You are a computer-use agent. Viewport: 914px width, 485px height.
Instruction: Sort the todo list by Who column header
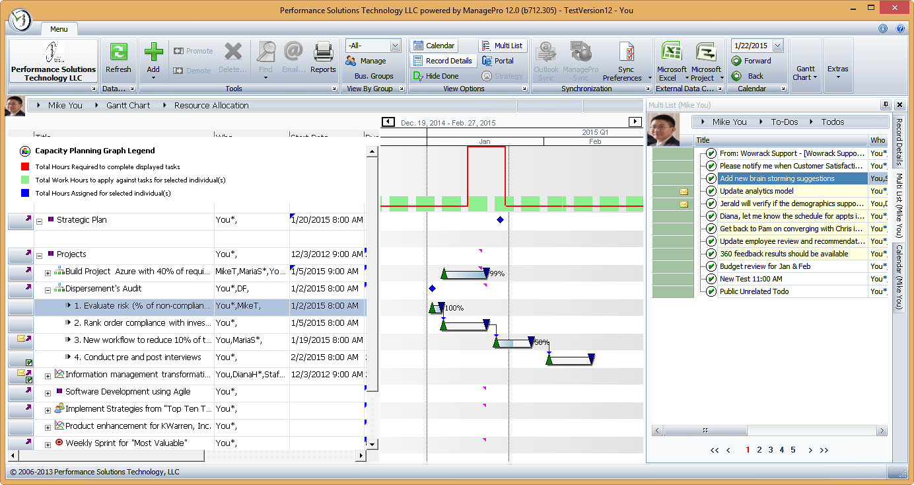878,140
